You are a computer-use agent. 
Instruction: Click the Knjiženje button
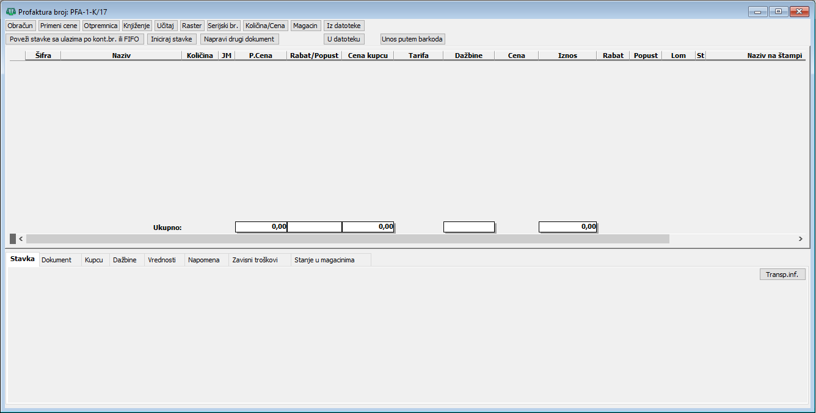[137, 26]
